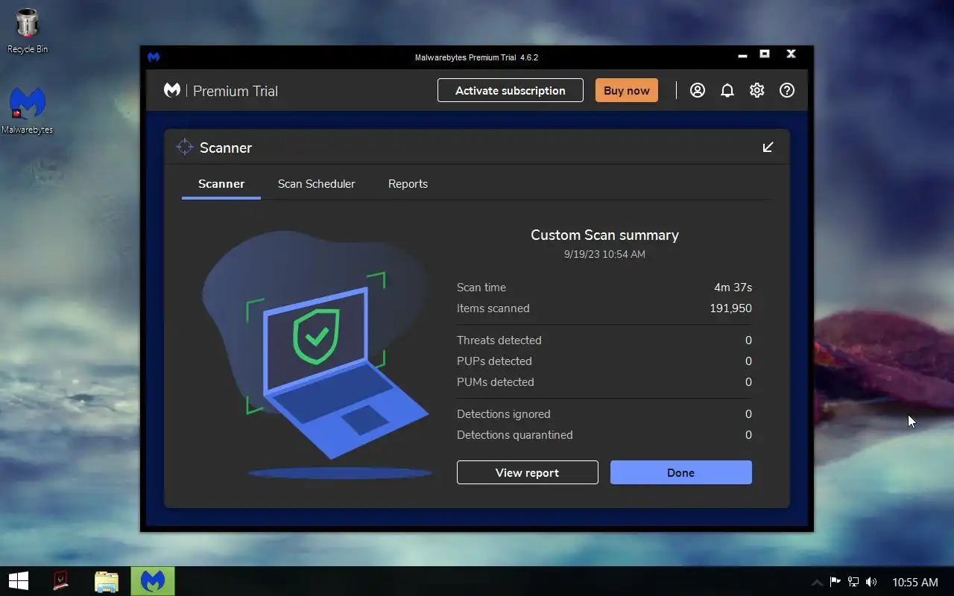Open the help question mark icon

[x=787, y=90]
